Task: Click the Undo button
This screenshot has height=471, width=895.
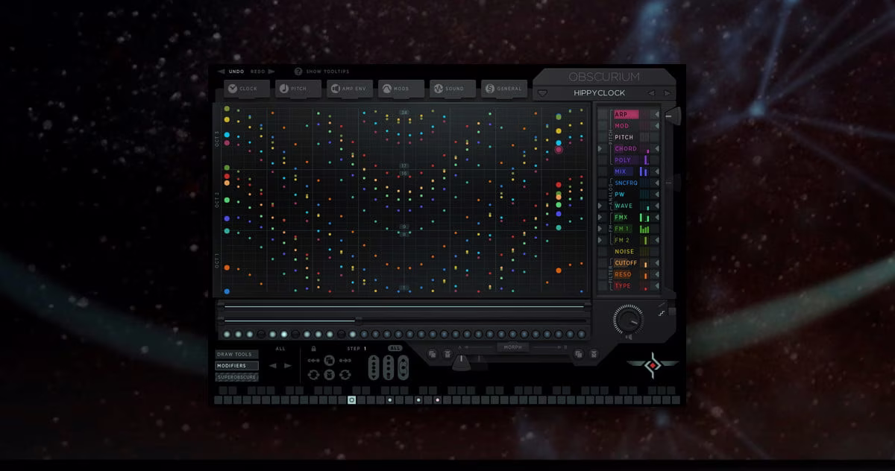Action: (236, 71)
